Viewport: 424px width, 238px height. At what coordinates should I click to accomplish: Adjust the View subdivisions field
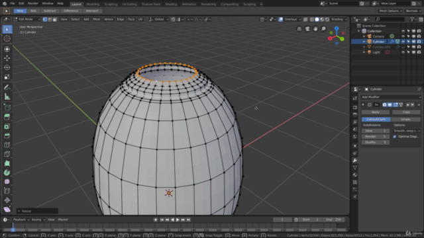376,131
